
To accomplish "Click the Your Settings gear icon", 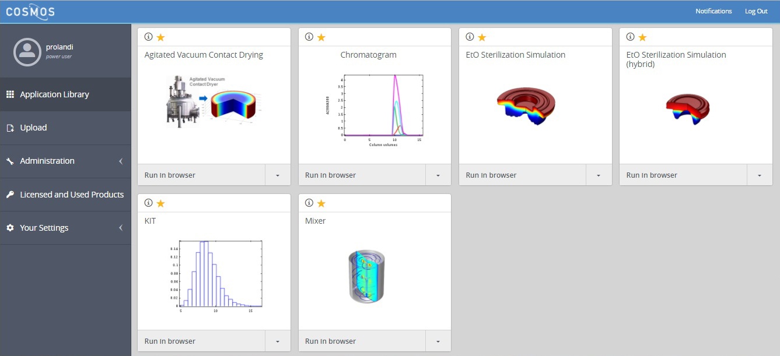I will tap(10, 228).
